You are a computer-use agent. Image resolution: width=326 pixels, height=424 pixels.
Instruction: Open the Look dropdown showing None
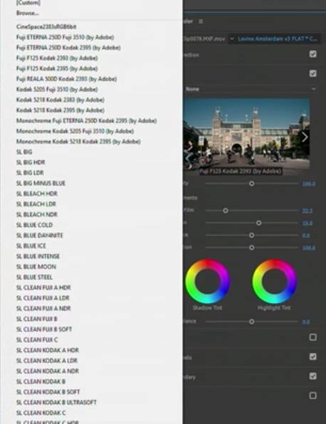coord(251,89)
